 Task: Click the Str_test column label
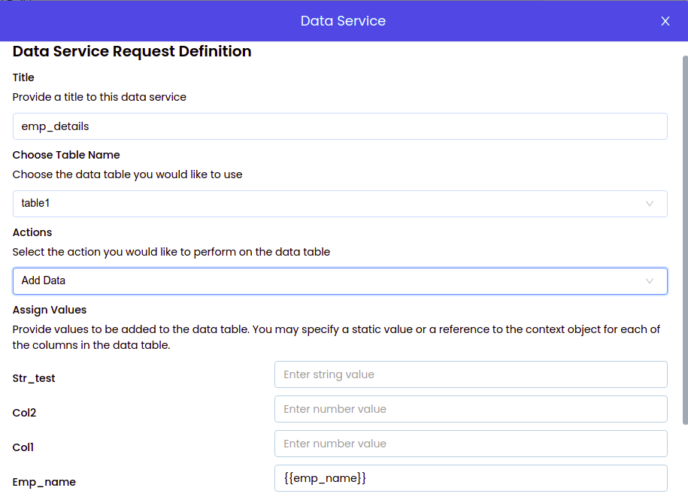pyautogui.click(x=34, y=378)
